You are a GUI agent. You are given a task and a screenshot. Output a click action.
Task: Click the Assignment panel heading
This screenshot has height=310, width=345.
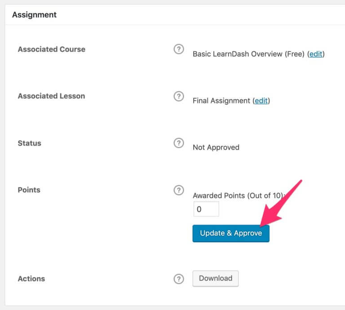tap(34, 15)
